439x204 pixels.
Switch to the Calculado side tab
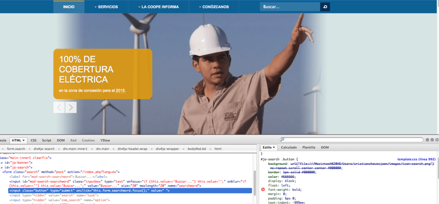[x=289, y=147]
